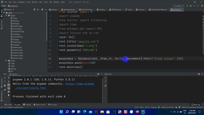Place cursor on line 14 root.mainloop()
This screenshot has height=115, width=204.
[71, 67]
